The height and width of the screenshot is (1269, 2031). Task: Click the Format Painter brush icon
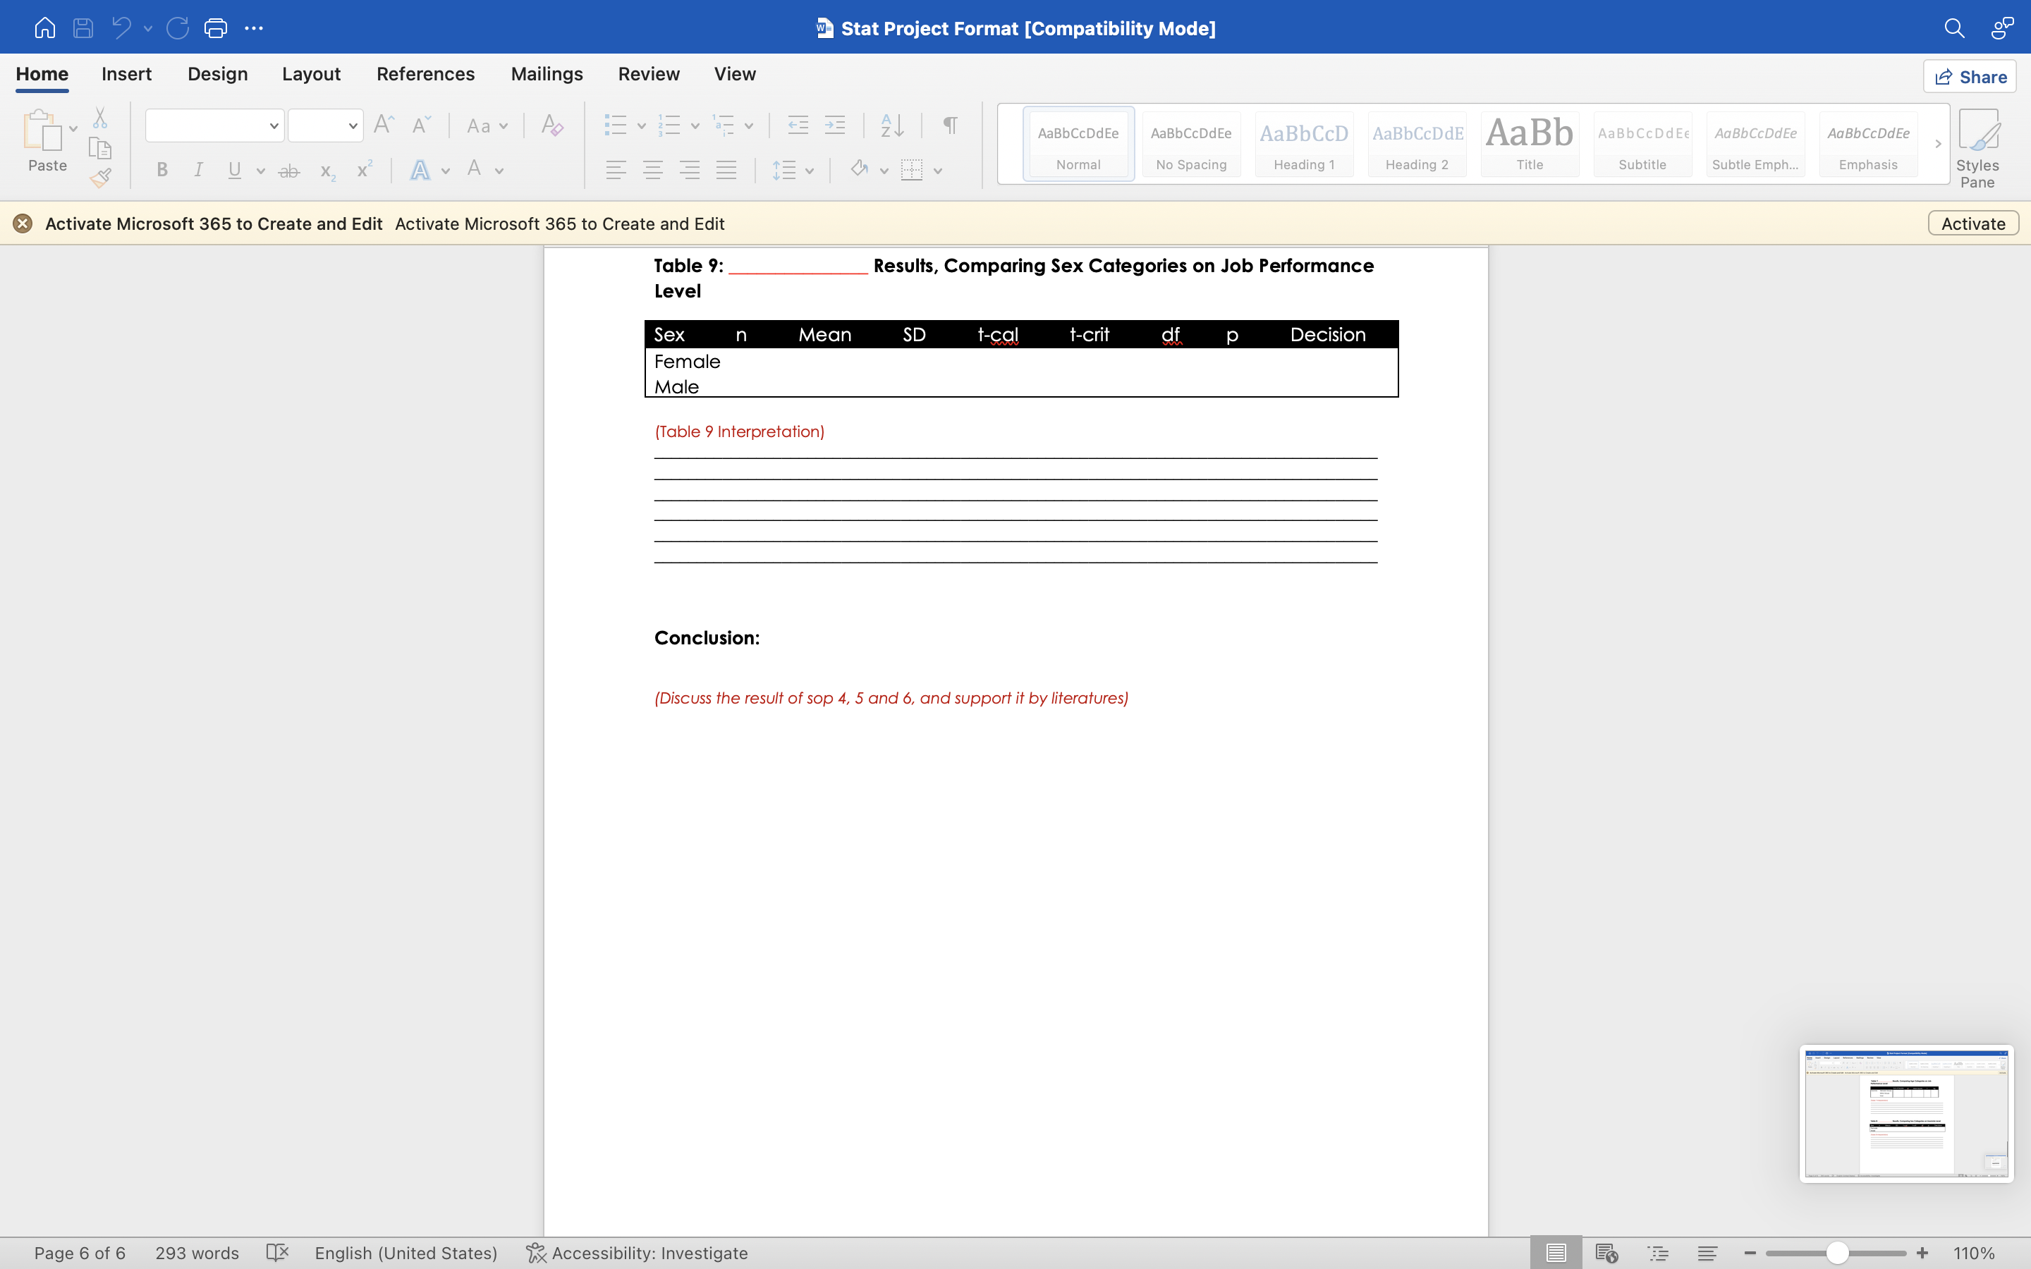[x=101, y=178]
